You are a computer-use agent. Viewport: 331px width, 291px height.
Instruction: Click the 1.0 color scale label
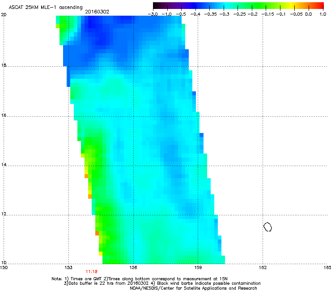coord(323,14)
